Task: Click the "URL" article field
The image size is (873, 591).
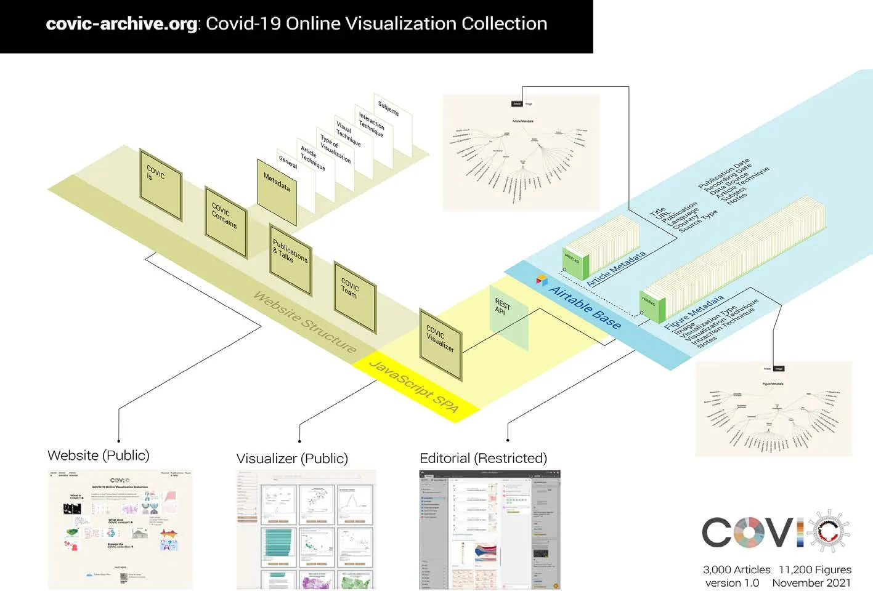Action: [662, 215]
